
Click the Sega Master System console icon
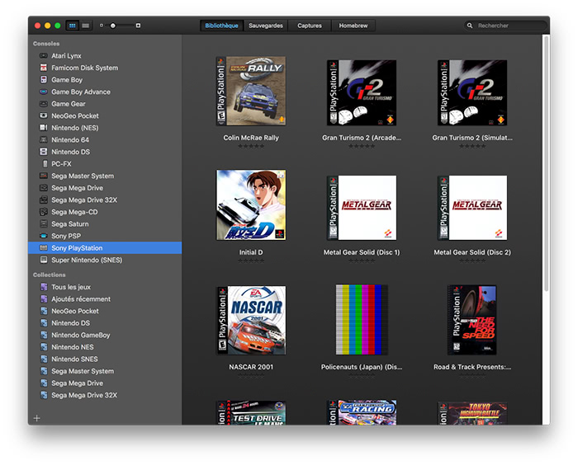pos(44,176)
